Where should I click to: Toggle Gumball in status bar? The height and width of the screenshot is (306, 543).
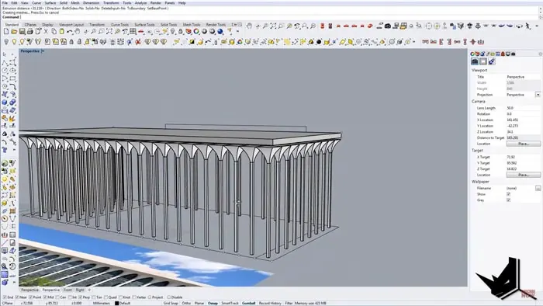pos(249,303)
